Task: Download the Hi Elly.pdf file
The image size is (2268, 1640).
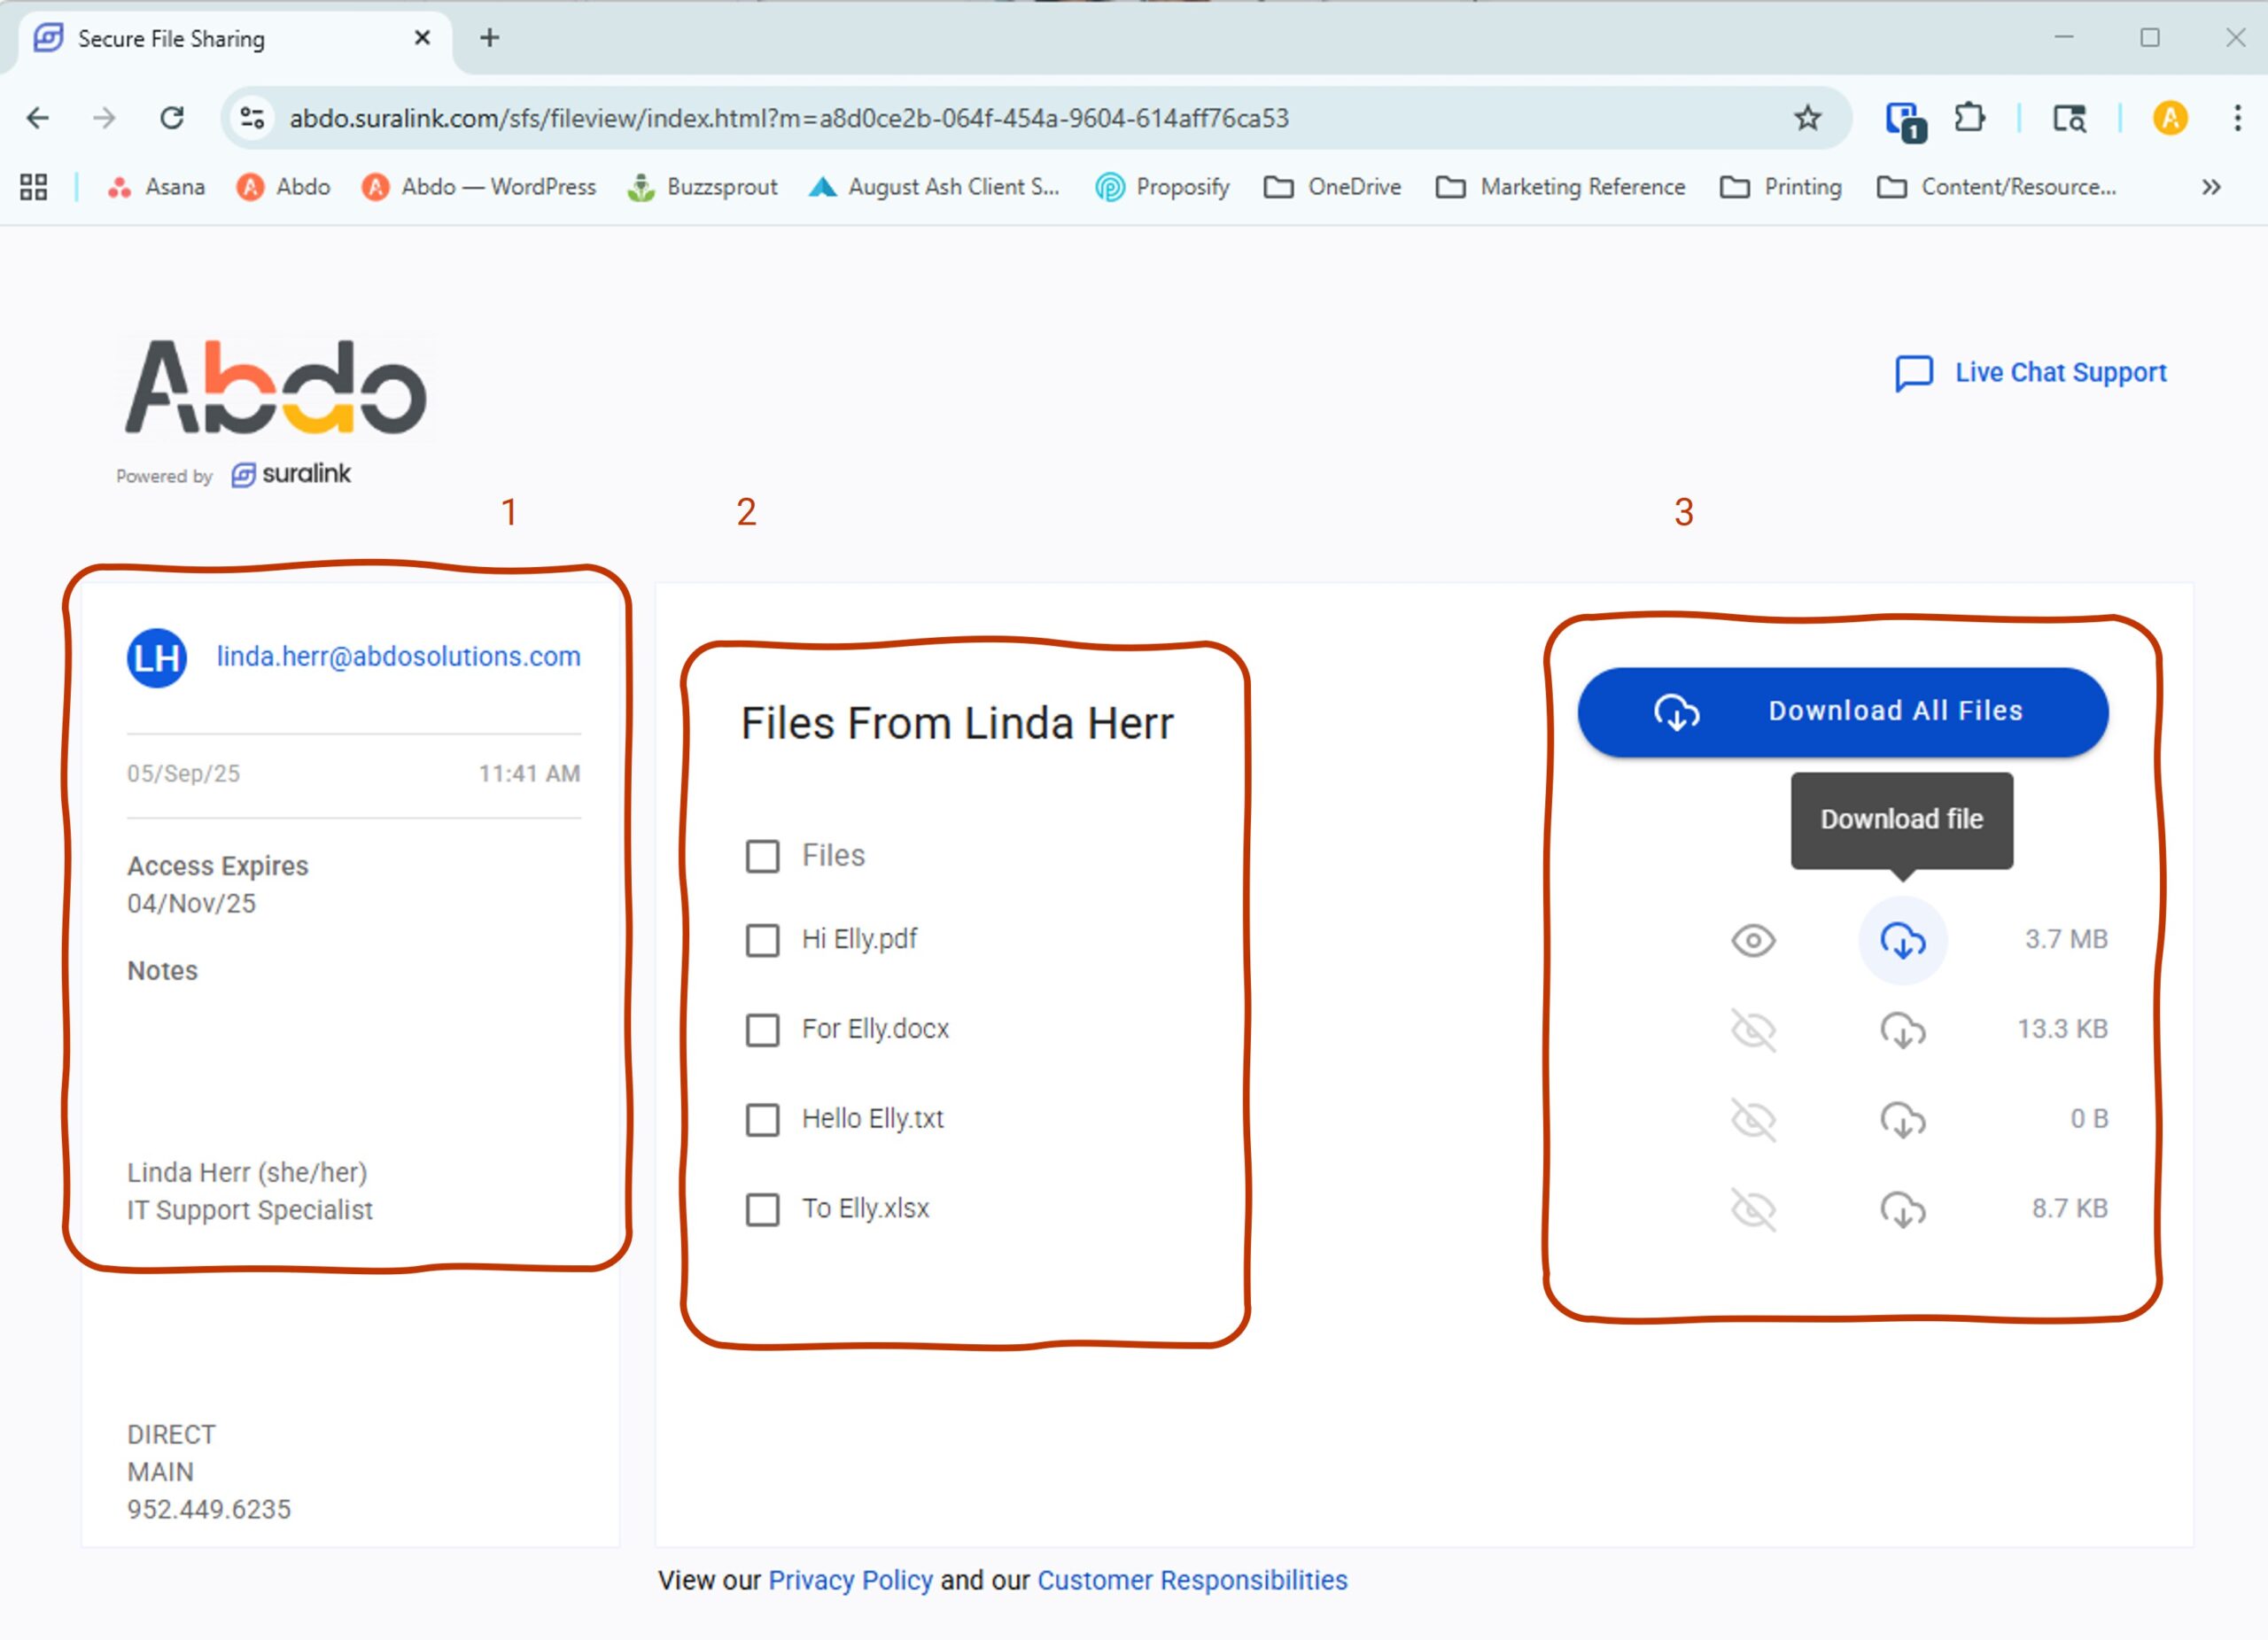Action: pos(1903,940)
